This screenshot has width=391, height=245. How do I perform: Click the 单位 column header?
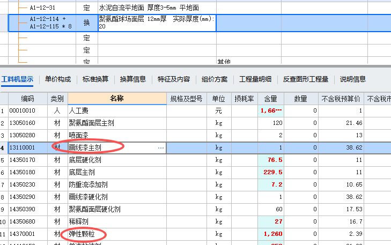click(219, 99)
